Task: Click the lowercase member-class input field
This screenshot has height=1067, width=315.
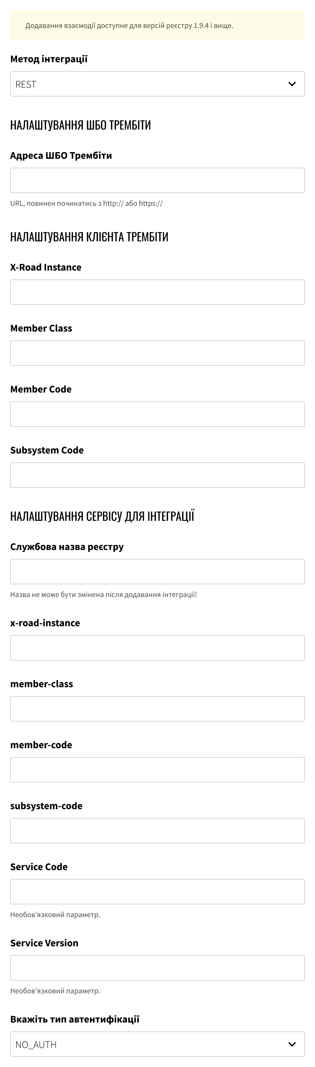Action: point(157,709)
